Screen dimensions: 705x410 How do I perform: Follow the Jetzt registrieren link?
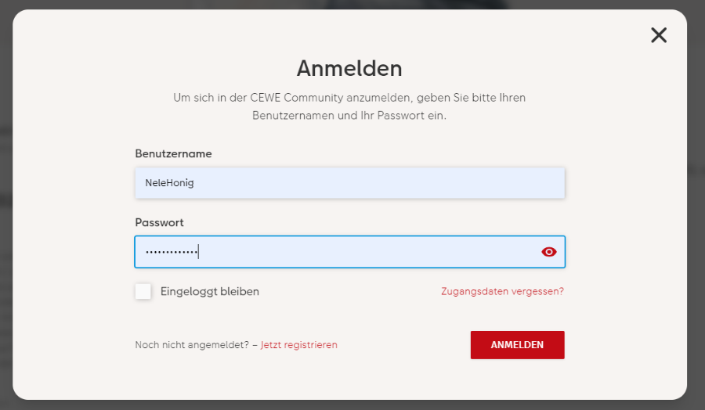click(298, 345)
